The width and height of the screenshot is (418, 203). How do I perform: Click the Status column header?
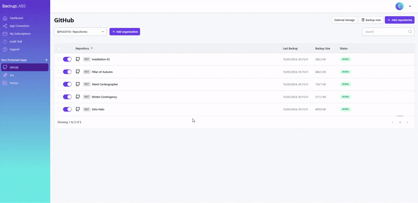(344, 48)
